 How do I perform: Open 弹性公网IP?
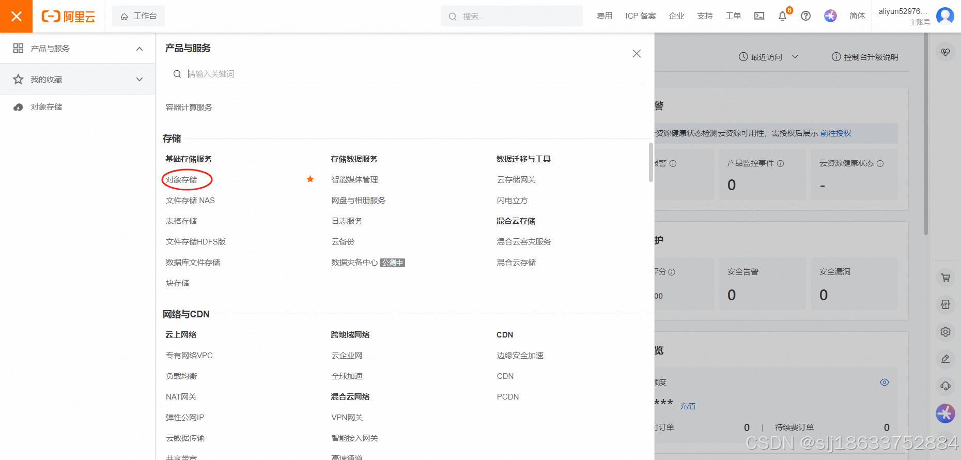coord(185,418)
